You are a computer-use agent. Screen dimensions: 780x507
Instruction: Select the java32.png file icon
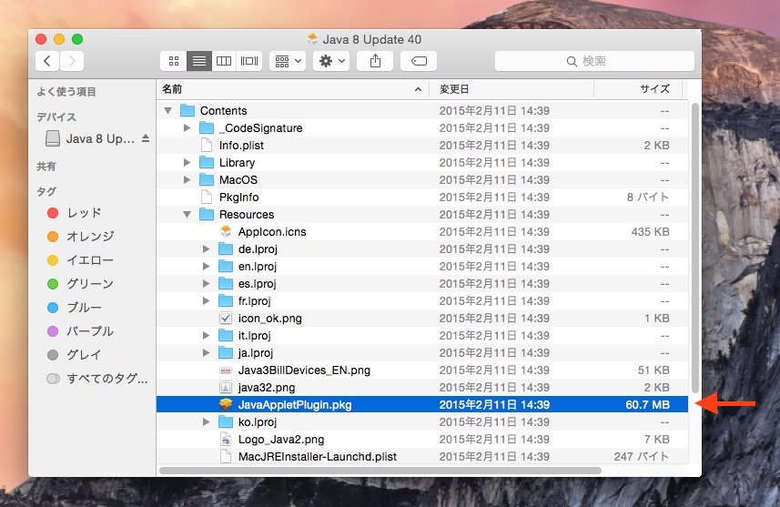226,387
